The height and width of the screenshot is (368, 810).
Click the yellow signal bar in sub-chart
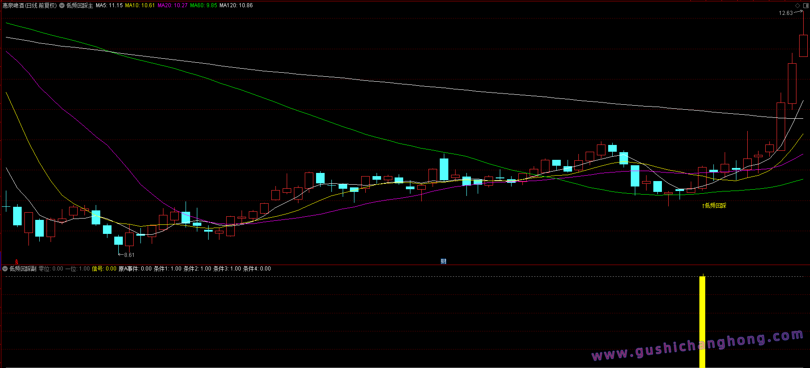[702, 322]
